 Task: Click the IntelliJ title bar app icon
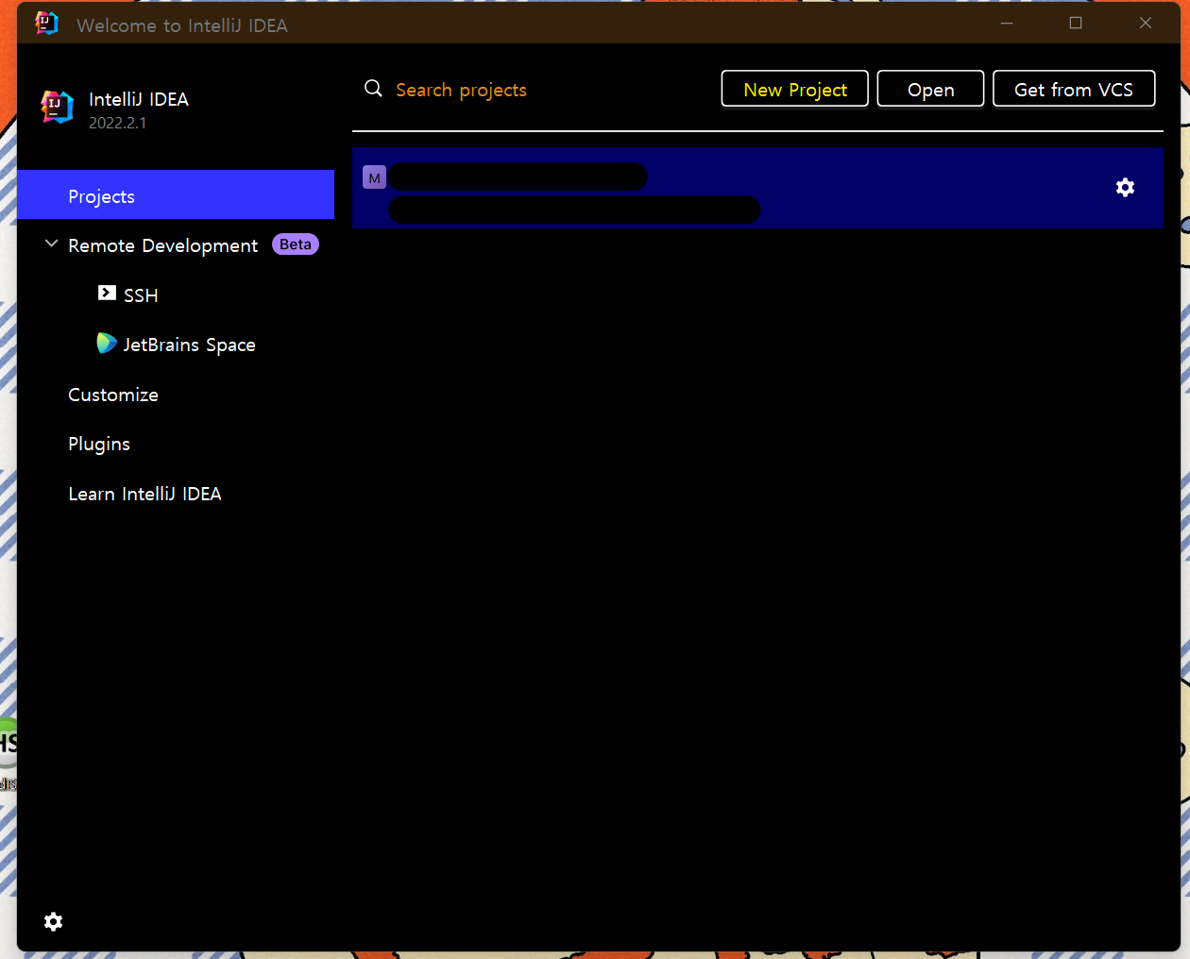[x=46, y=23]
